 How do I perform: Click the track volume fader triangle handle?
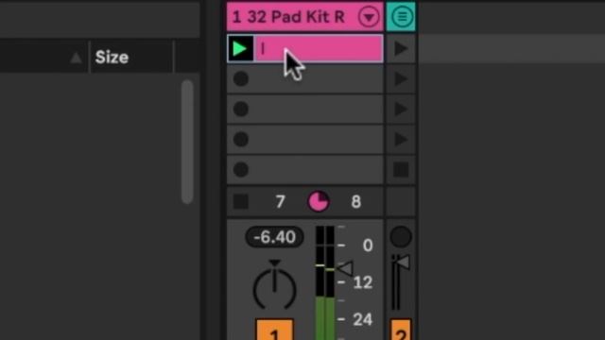click(344, 268)
